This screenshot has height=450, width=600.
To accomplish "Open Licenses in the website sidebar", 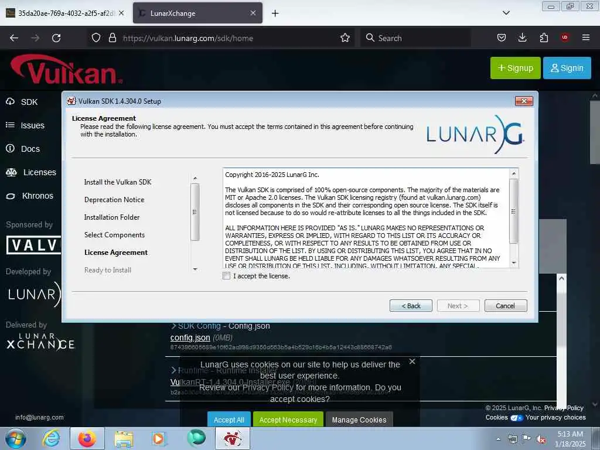I will pos(31,172).
